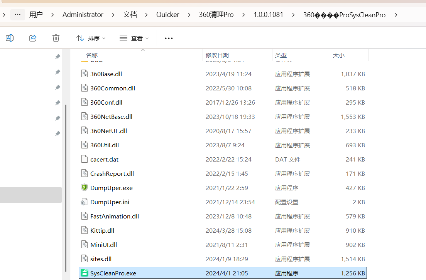Image resolution: width=426 pixels, height=280 pixels.
Task: Click the ProSysCleanPro breadcrumb segment
Action: [x=344, y=15]
